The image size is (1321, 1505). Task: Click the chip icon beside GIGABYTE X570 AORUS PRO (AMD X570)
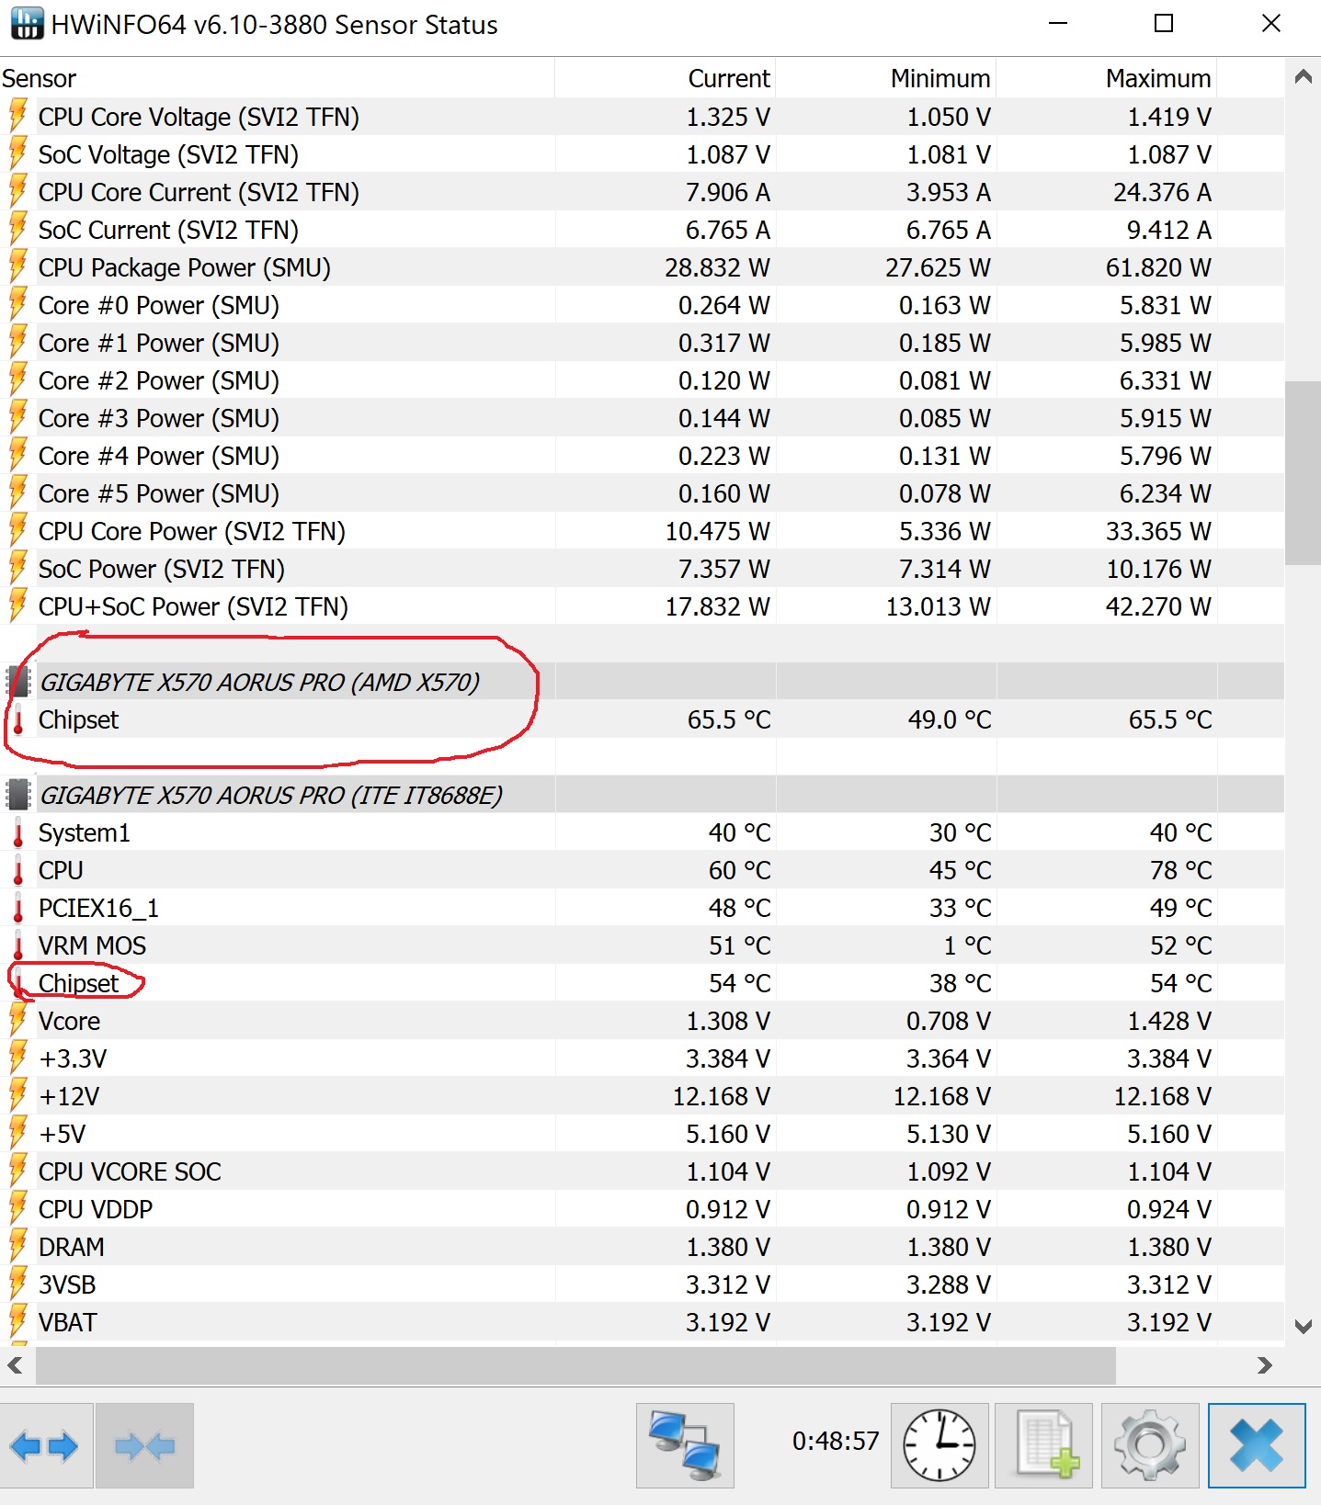point(18,682)
